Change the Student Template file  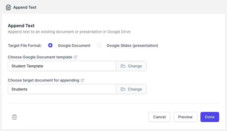131,66
